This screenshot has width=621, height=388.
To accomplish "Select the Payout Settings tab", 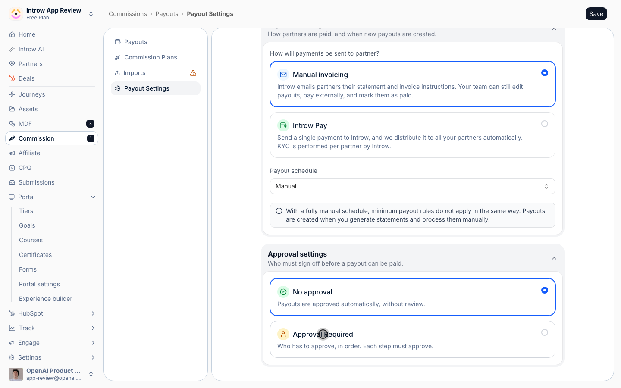I will click(x=156, y=88).
